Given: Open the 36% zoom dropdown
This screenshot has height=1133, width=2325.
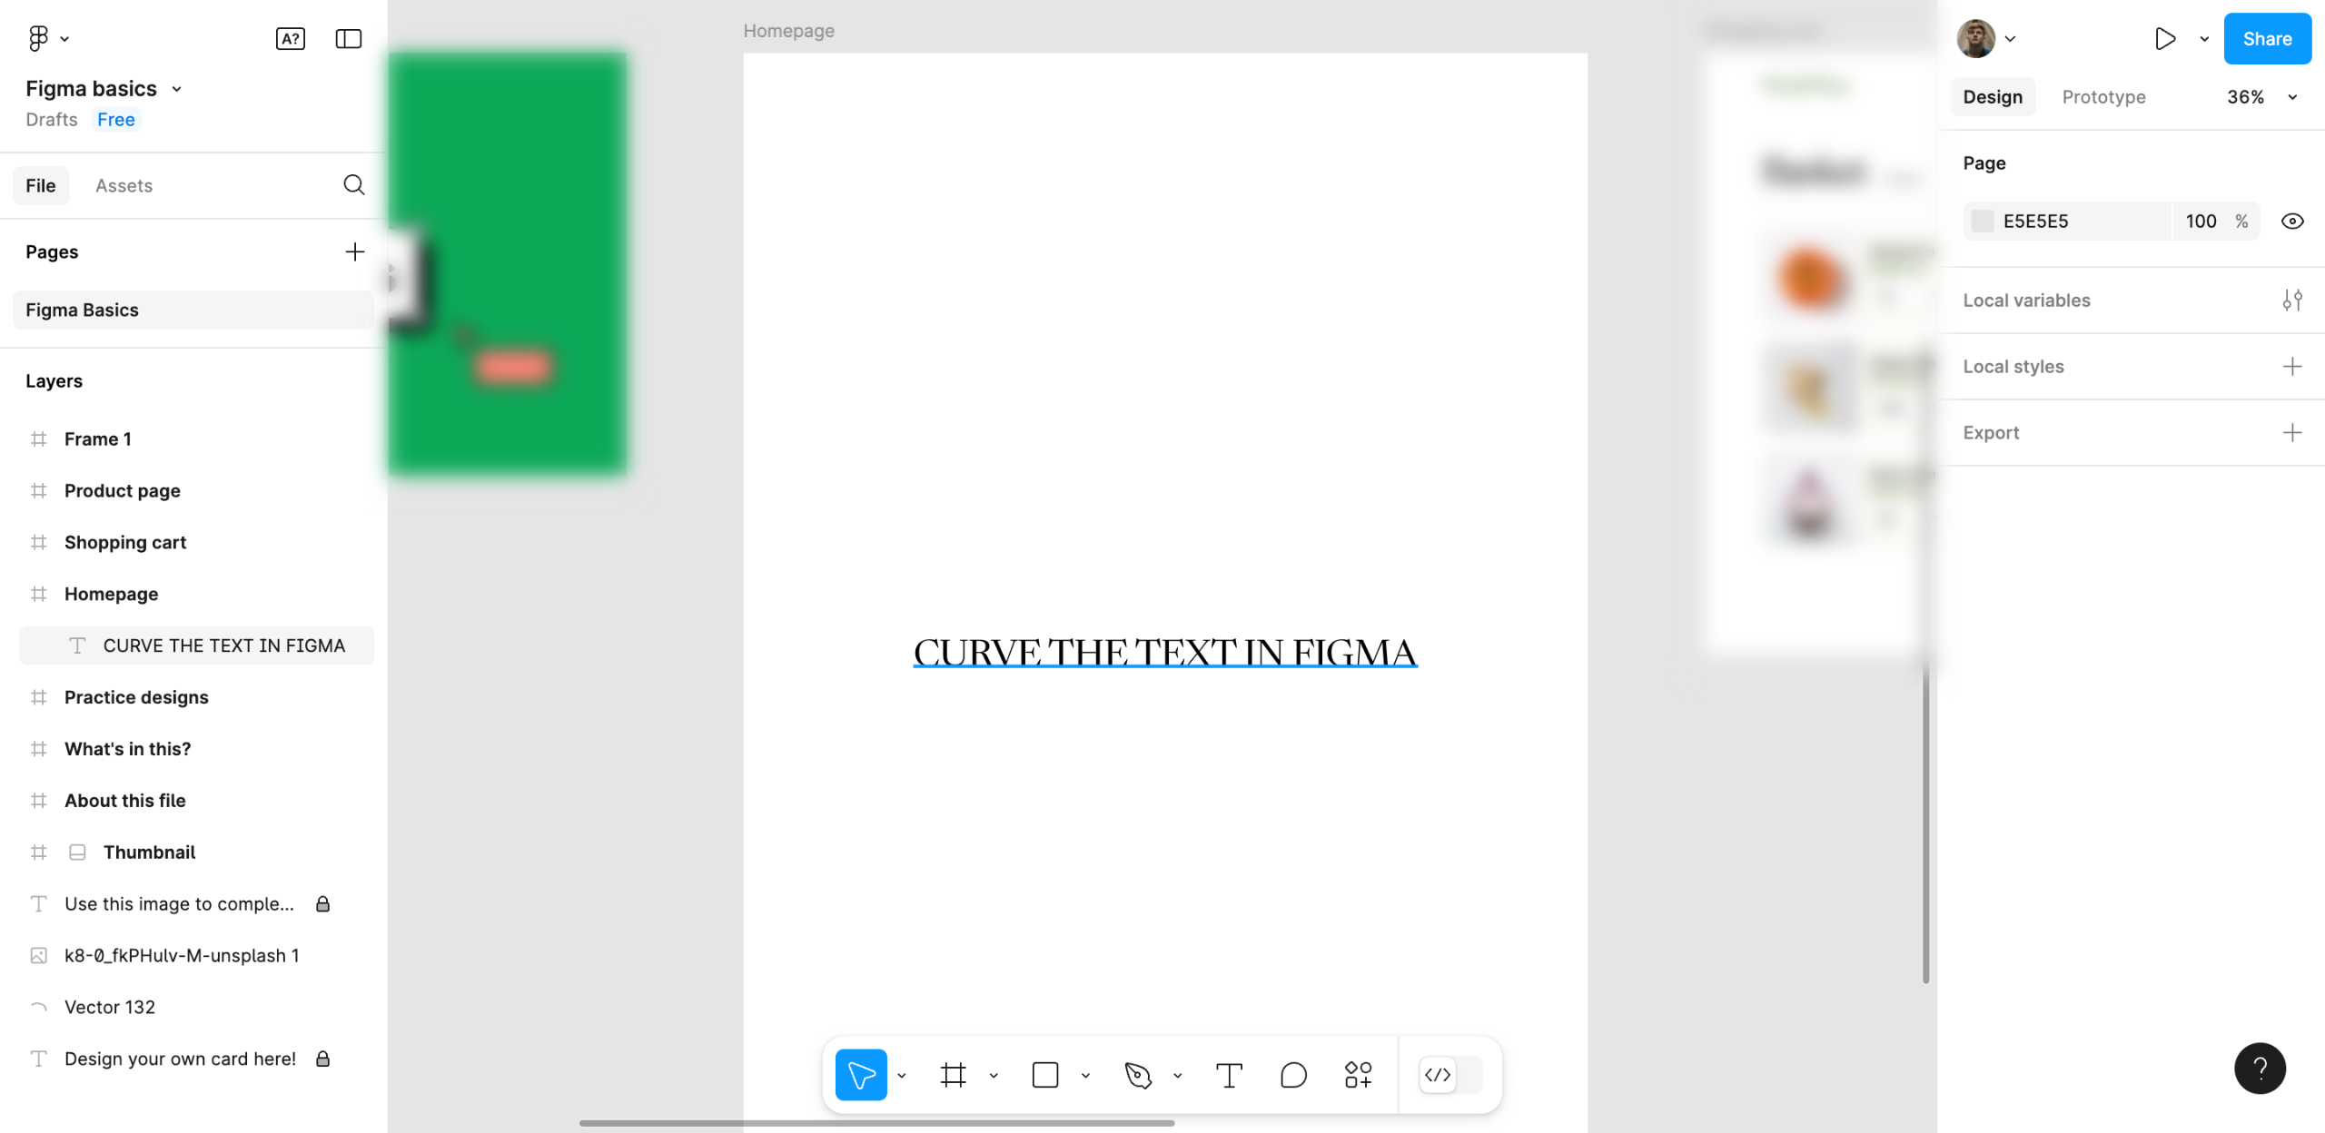Looking at the screenshot, I should tap(2261, 97).
